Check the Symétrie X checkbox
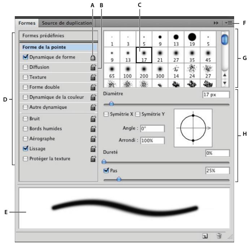 click(x=106, y=114)
